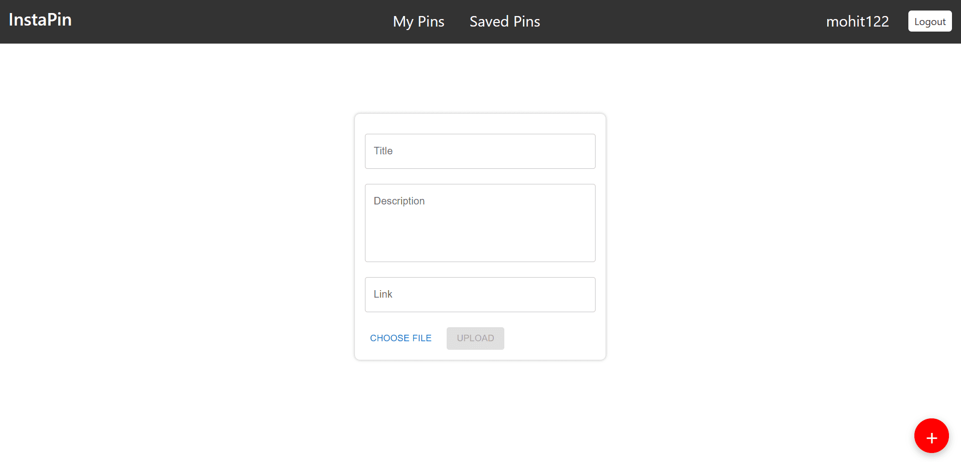Focus the Title input field
This screenshot has width=961, height=462.
[480, 151]
